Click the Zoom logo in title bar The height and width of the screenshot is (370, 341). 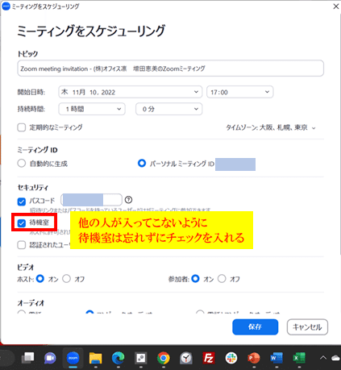pos(6,6)
